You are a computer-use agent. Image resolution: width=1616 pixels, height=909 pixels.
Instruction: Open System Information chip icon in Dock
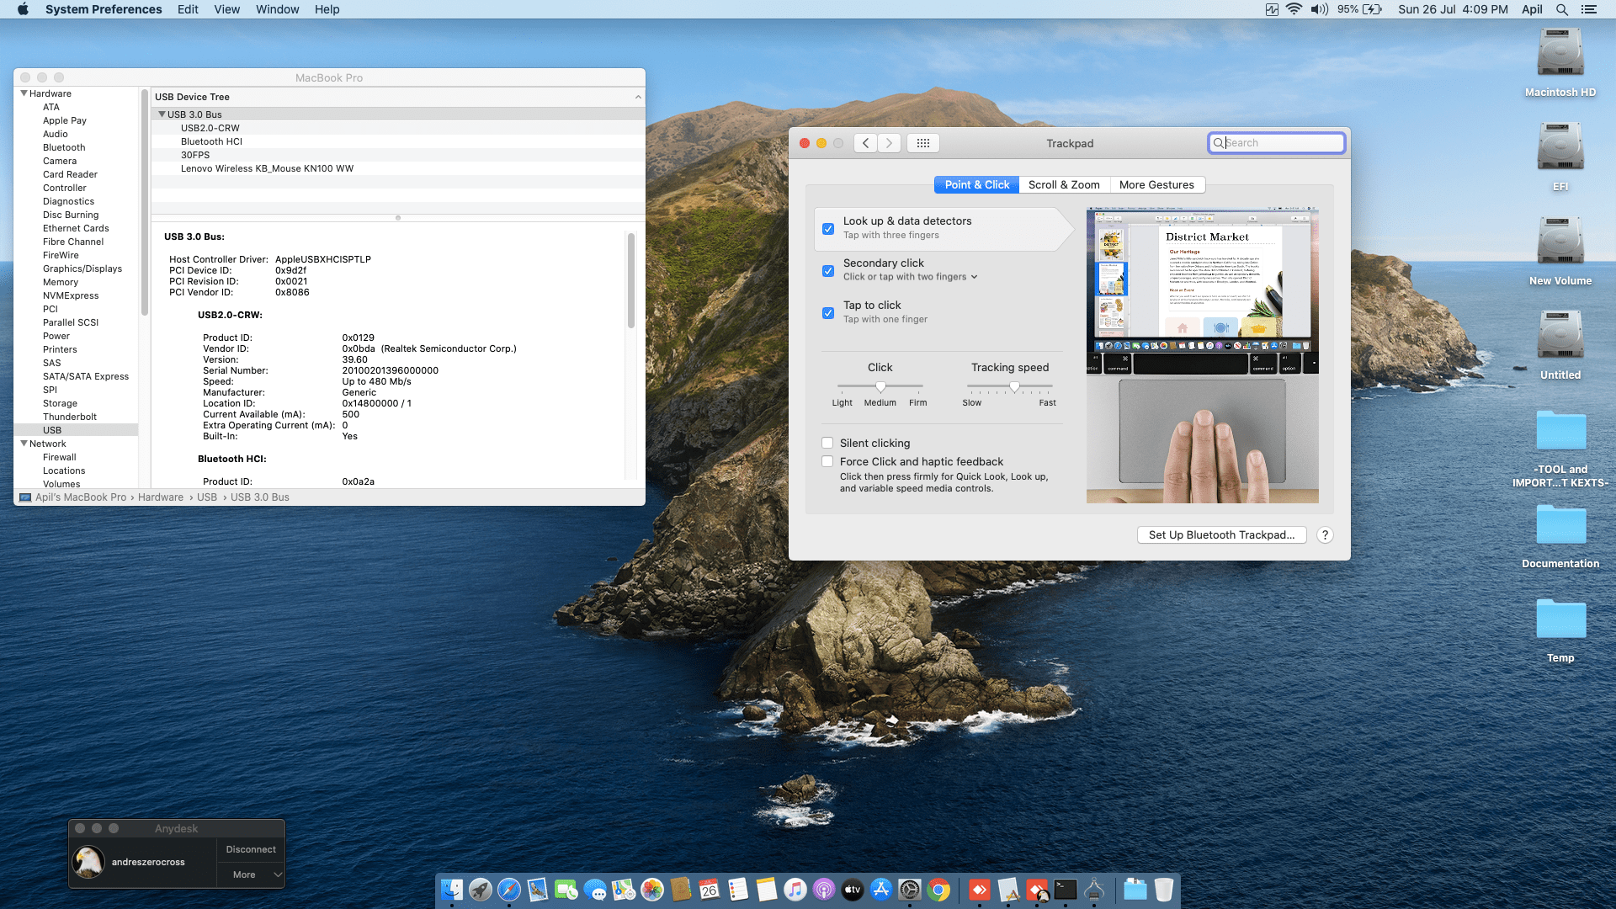coord(1094,890)
